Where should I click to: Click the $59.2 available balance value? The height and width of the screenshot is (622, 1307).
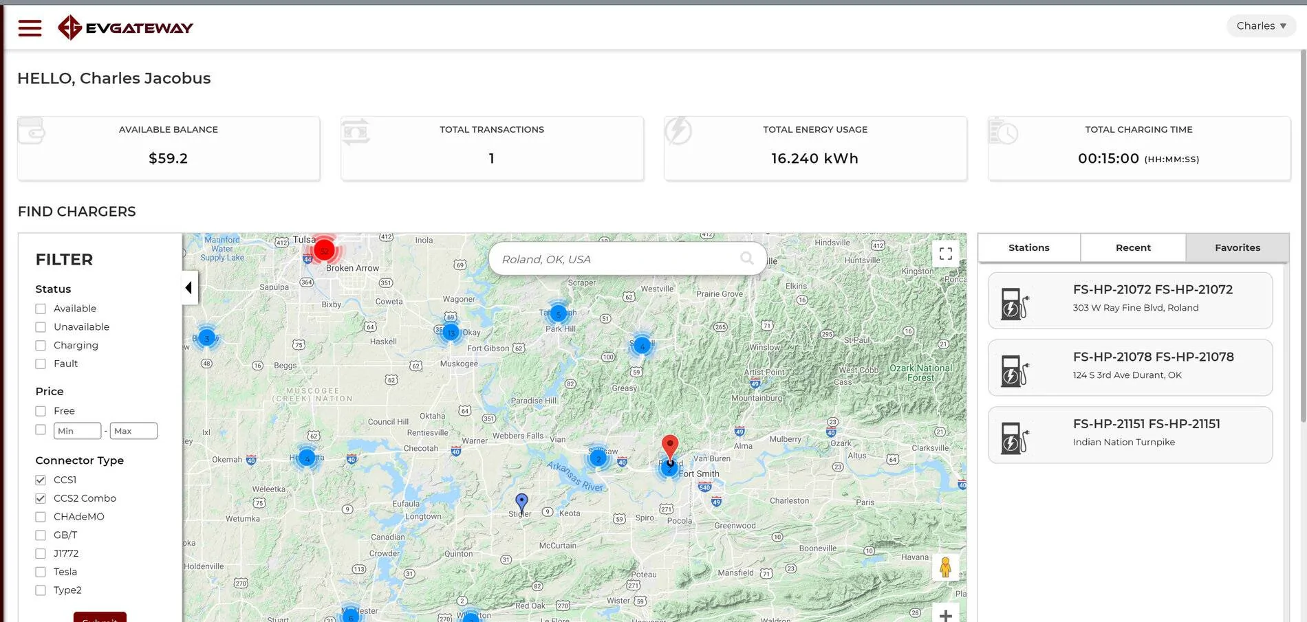click(169, 158)
